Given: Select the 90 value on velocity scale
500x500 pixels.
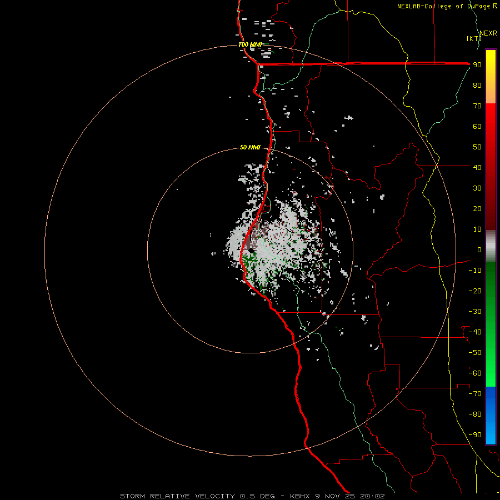Looking at the screenshot, I should tap(477, 65).
